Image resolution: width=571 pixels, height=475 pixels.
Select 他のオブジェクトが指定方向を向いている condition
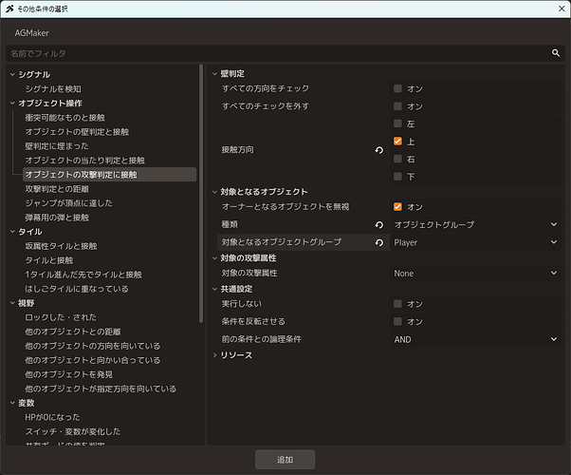101,389
